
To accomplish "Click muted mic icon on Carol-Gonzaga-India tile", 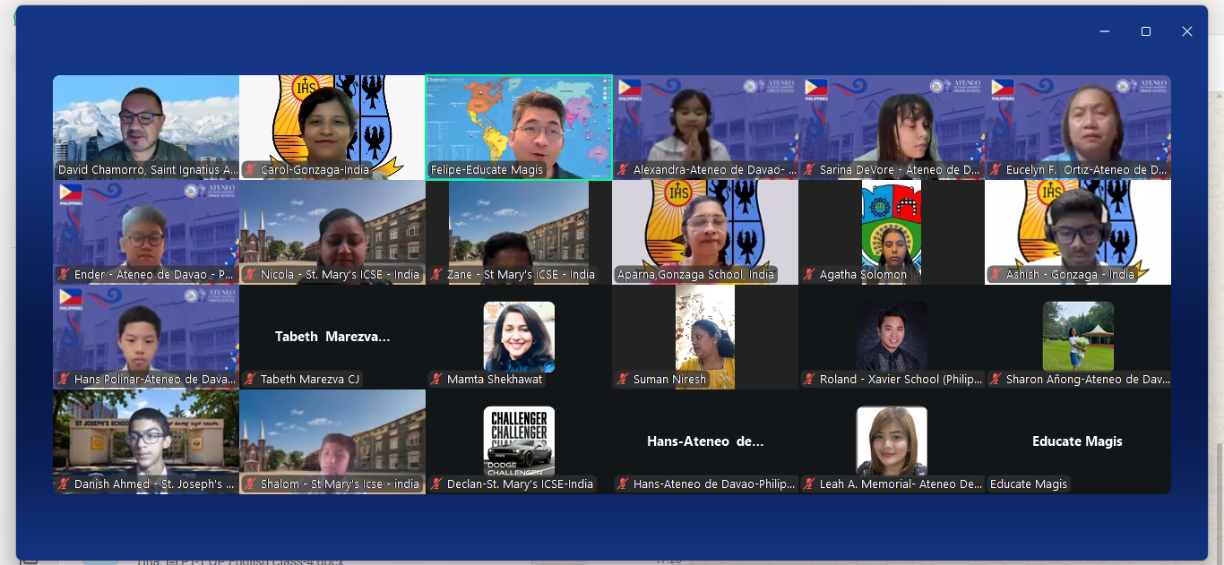I will coord(250,170).
